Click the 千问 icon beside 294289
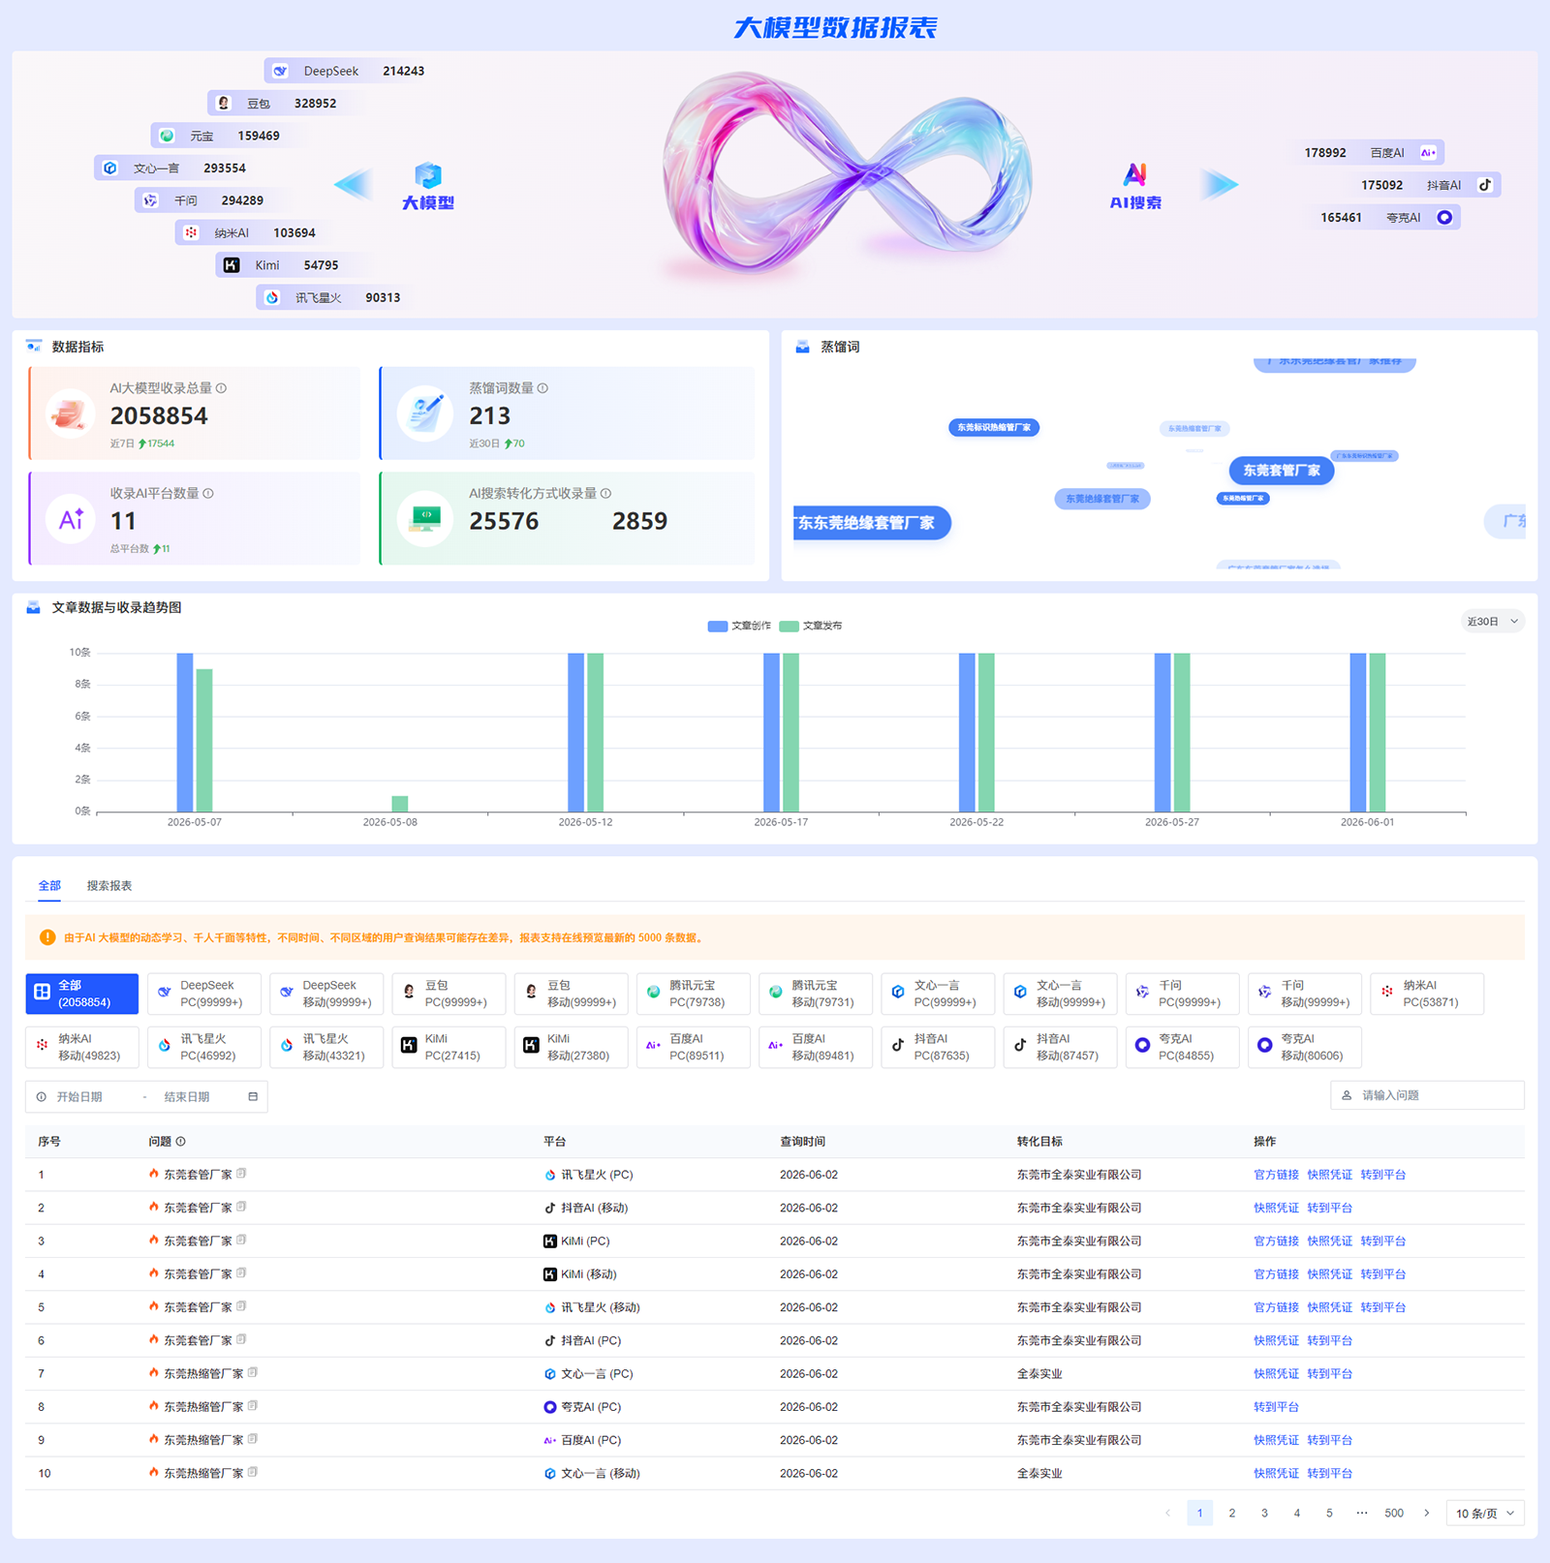Viewport: 1550px width, 1563px height. coord(150,200)
